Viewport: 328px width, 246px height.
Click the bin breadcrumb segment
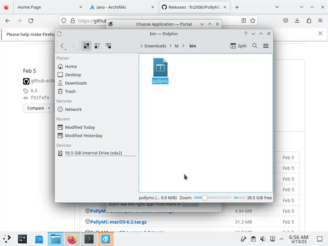tap(193, 46)
